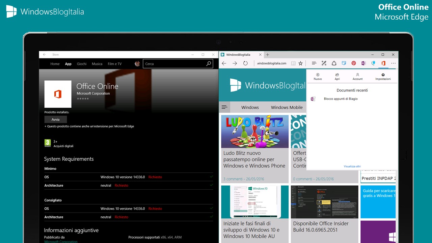
Task: Open the site hamburger menu
Action: coord(224,107)
